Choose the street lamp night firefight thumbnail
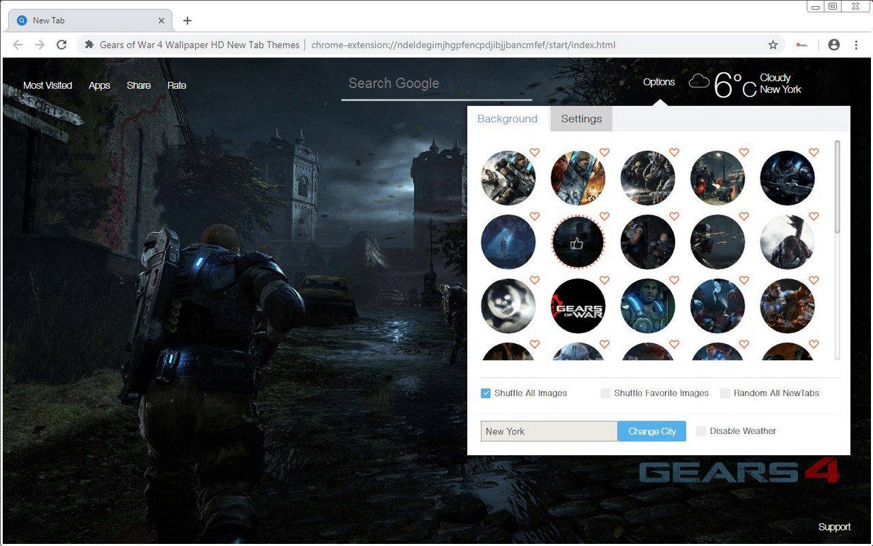Viewport: 873px width, 546px height. pos(717,178)
